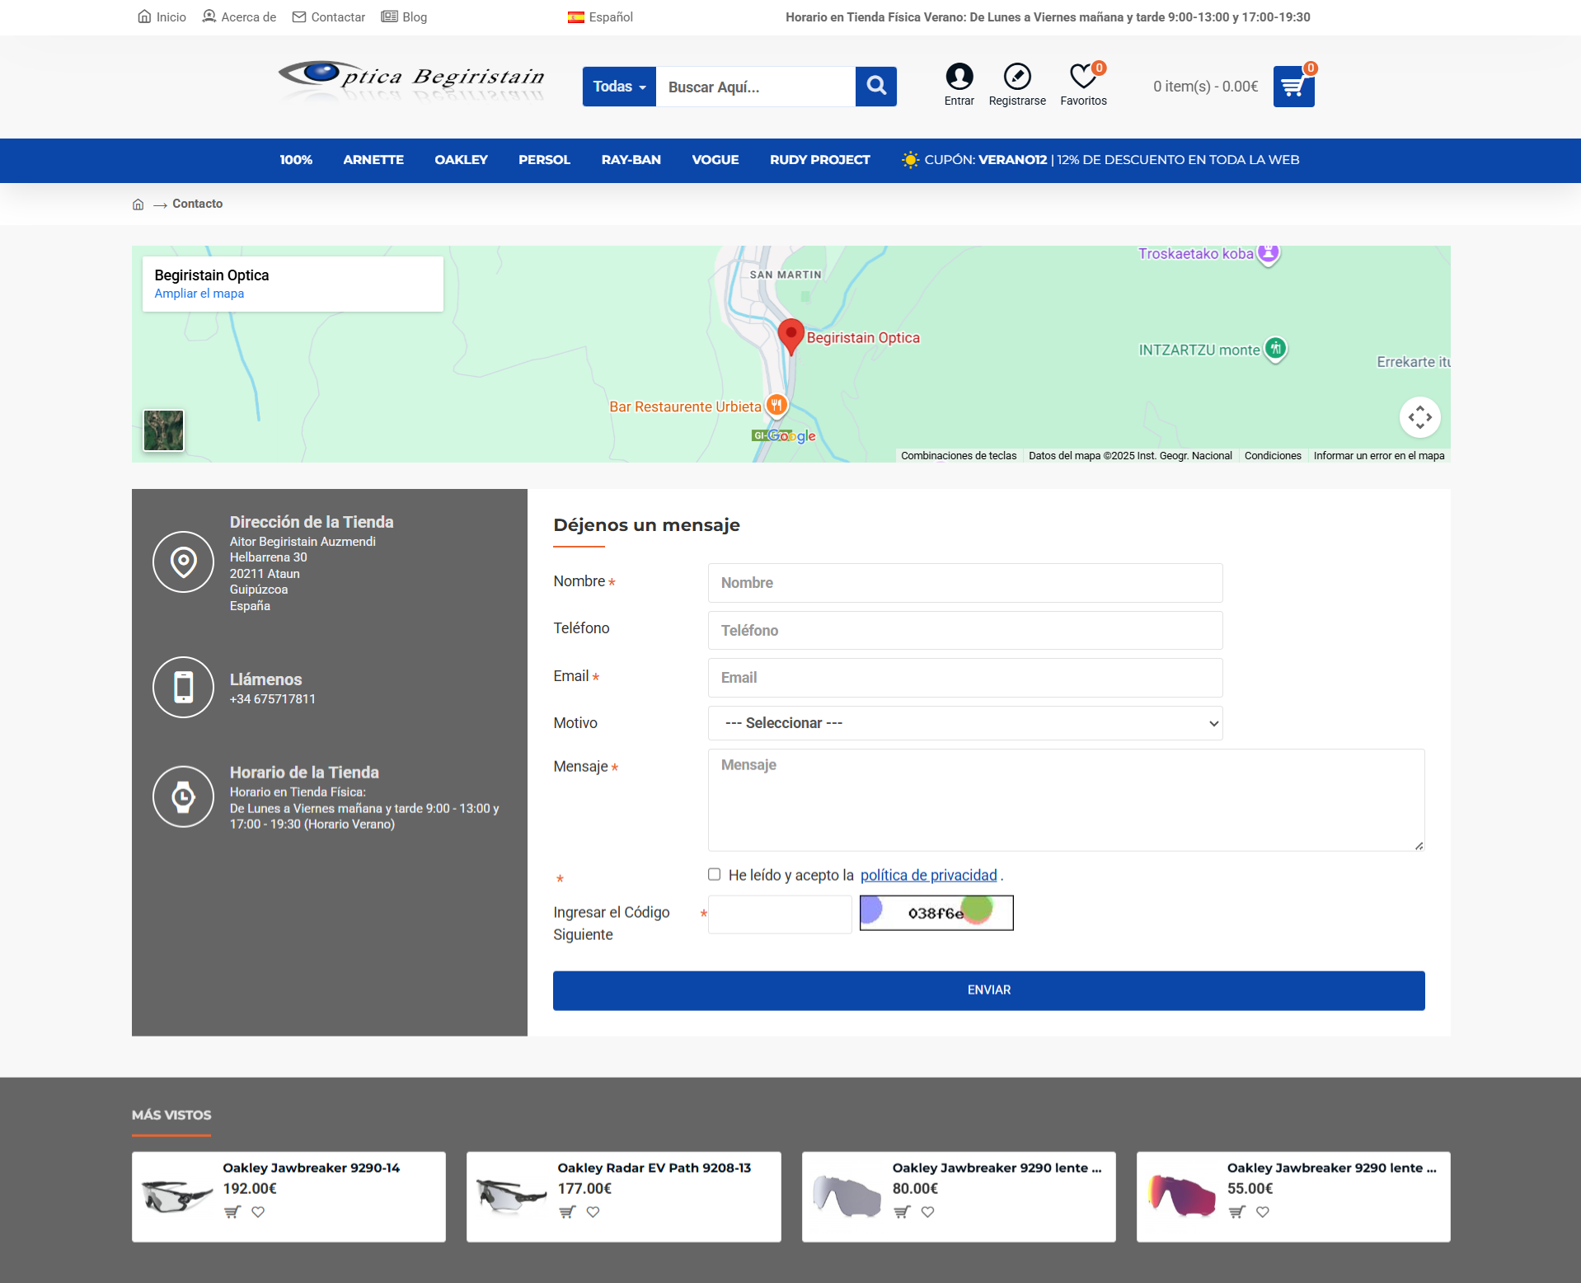Expand the Todas category dropdown
The width and height of the screenshot is (1581, 1283).
point(619,87)
